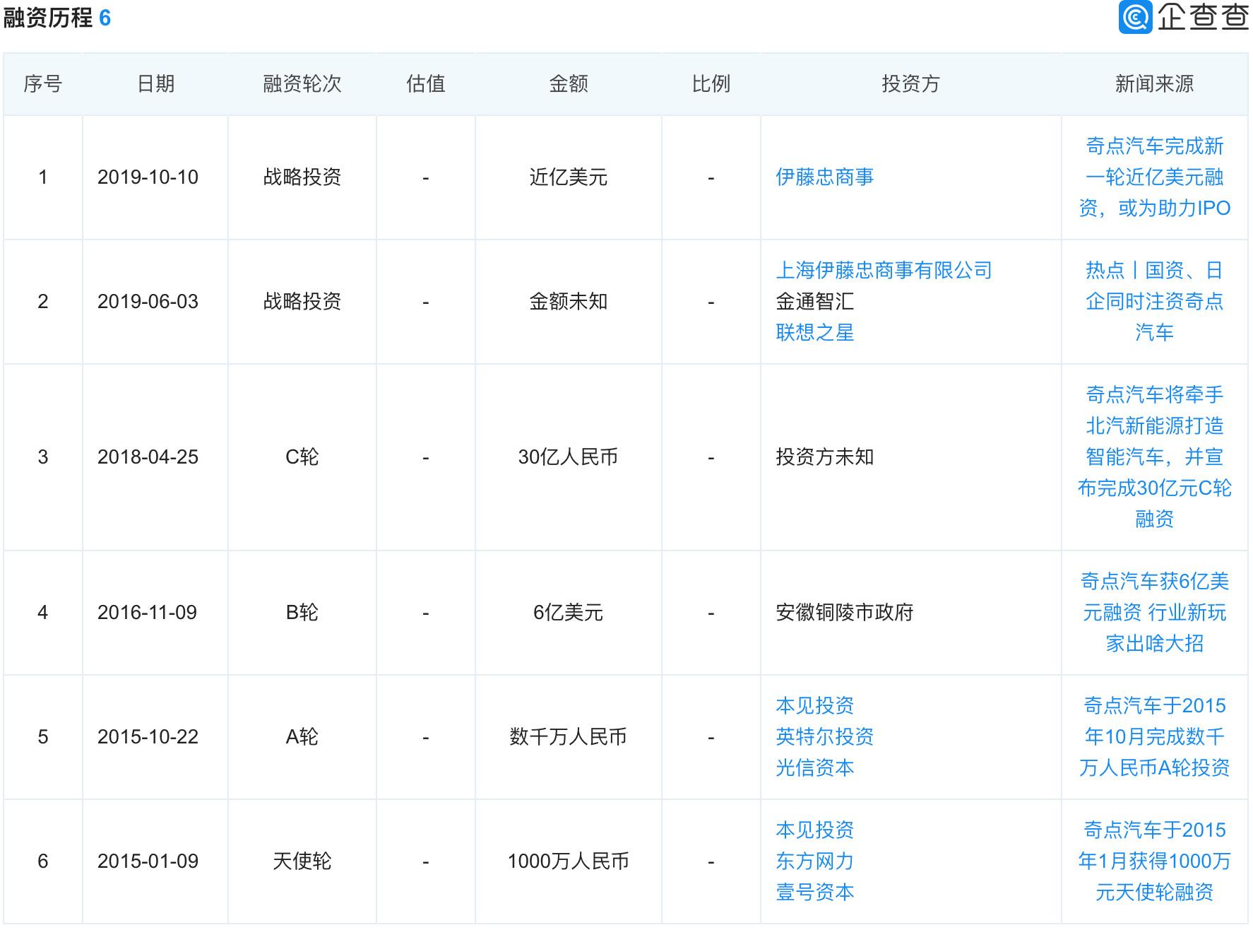The image size is (1253, 930).
Task: Click the 序号 column header
Action: [42, 84]
